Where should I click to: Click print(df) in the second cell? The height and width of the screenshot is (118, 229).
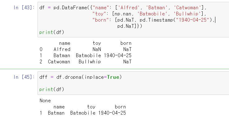coord(52,89)
